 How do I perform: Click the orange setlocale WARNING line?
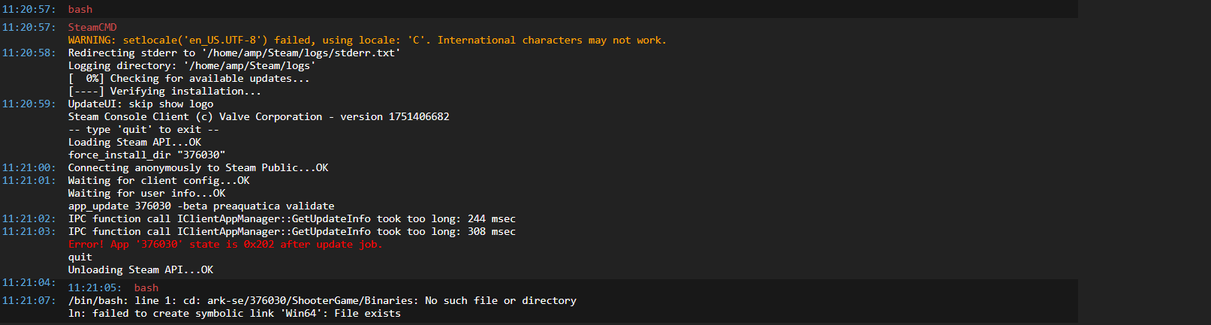coord(367,40)
